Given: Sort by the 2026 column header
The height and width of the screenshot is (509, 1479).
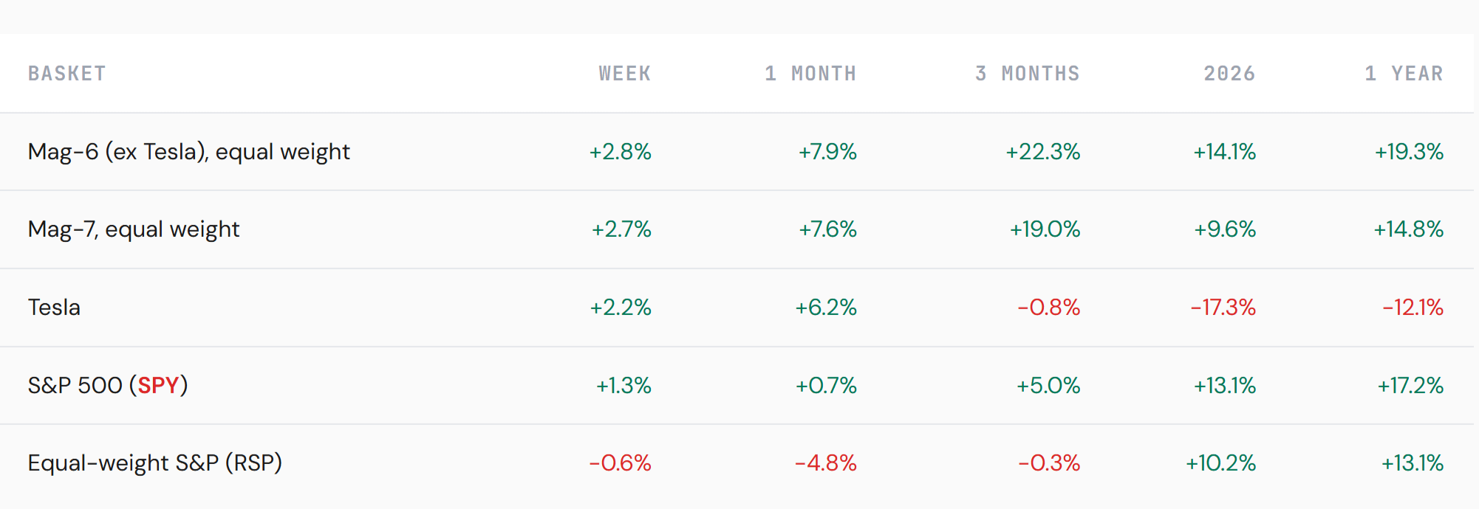Looking at the screenshot, I should tap(1230, 74).
